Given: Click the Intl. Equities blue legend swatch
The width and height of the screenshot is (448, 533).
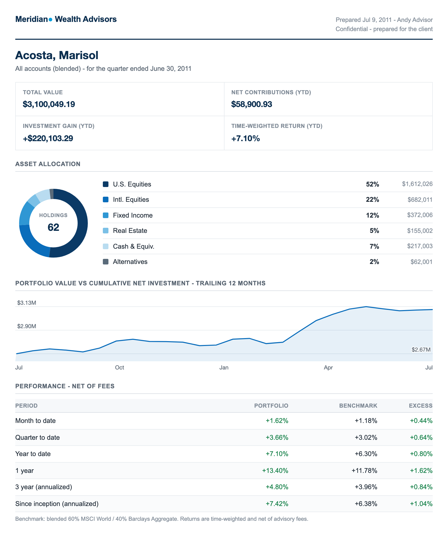Looking at the screenshot, I should [x=106, y=199].
